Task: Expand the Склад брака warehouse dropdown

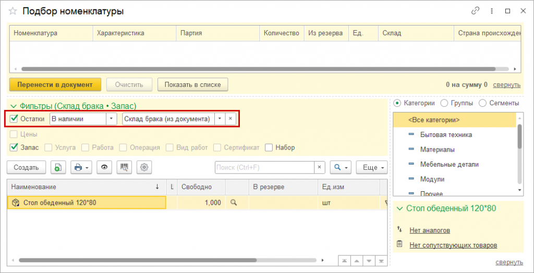Action: (x=220, y=119)
